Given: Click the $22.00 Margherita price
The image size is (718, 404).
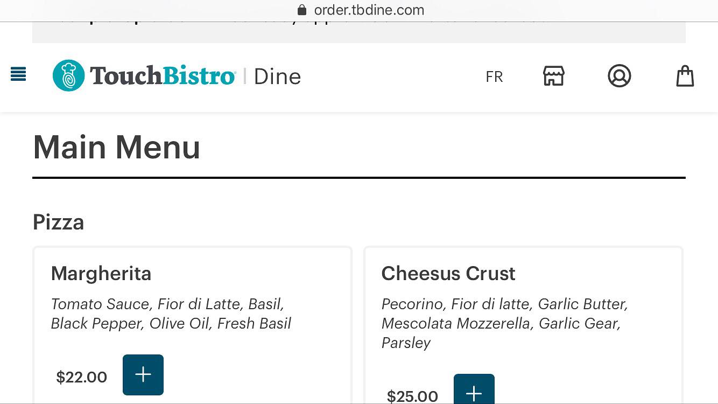Looking at the screenshot, I should [82, 377].
